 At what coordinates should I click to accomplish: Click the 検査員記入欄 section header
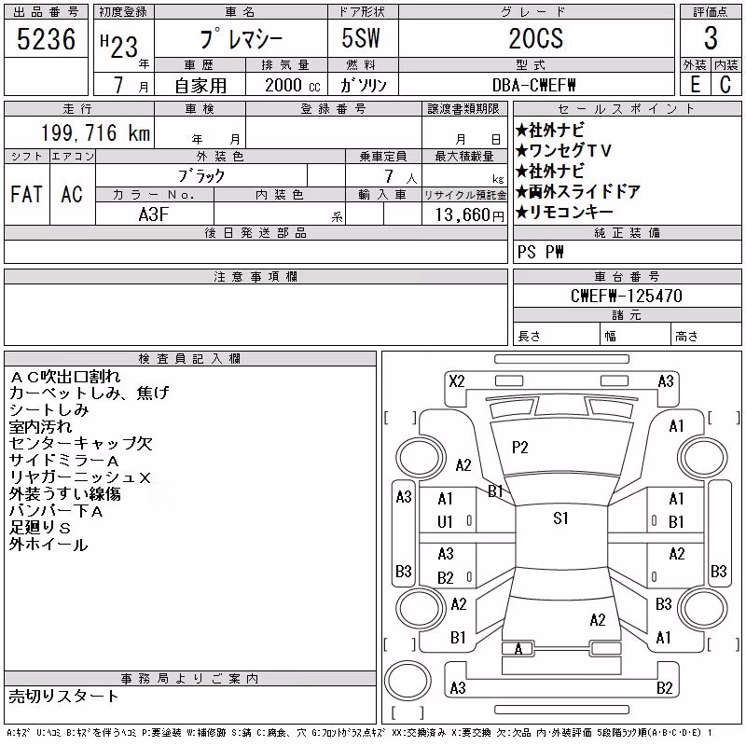click(190, 358)
